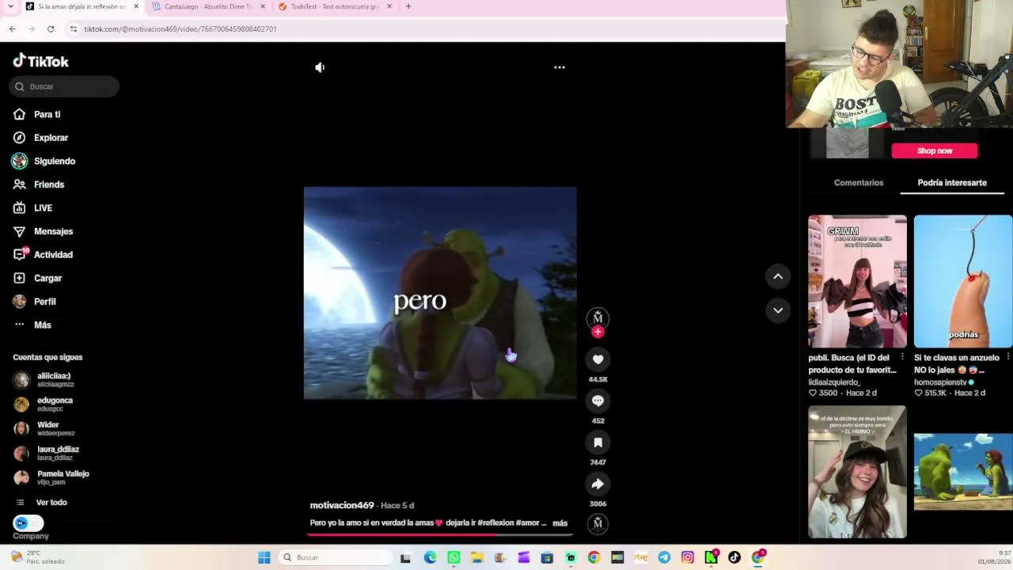Like the video with the heart icon
Screen dimensions: 1013x570
(x=598, y=359)
